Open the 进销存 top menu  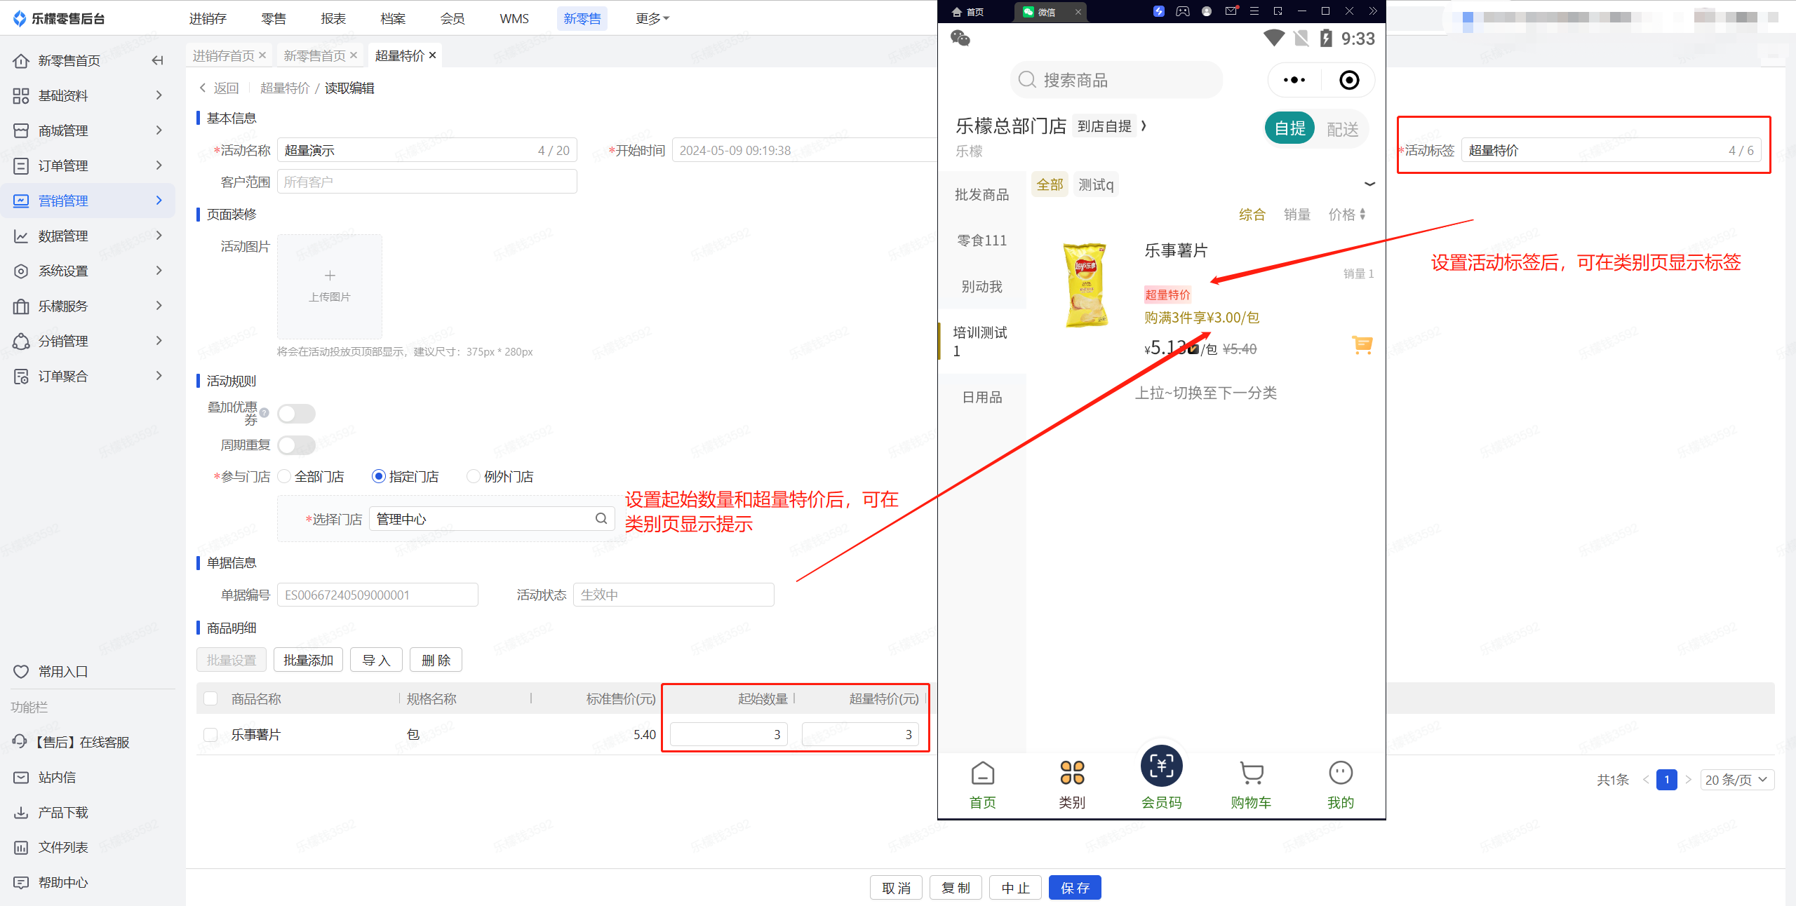(x=208, y=18)
